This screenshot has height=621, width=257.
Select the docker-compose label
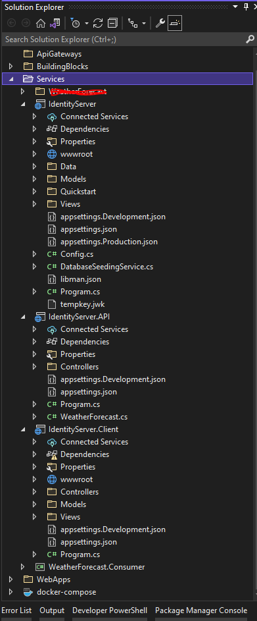[x=66, y=592]
